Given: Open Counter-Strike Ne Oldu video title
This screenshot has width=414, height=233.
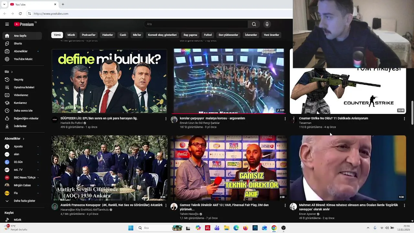Looking at the screenshot, I should click(x=333, y=118).
